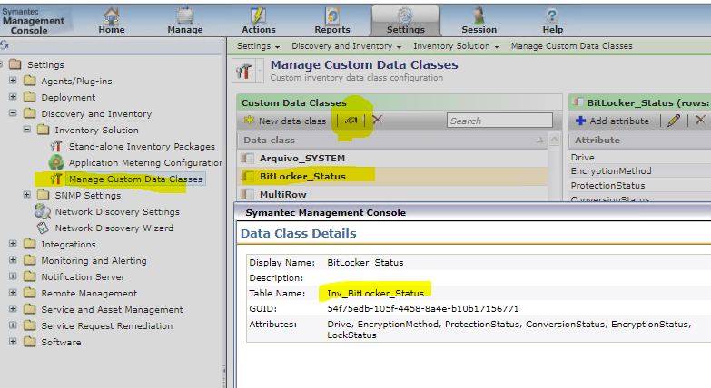Viewport: 711px width, 388px height.
Task: Open the Home tab icon
Action: click(x=111, y=15)
